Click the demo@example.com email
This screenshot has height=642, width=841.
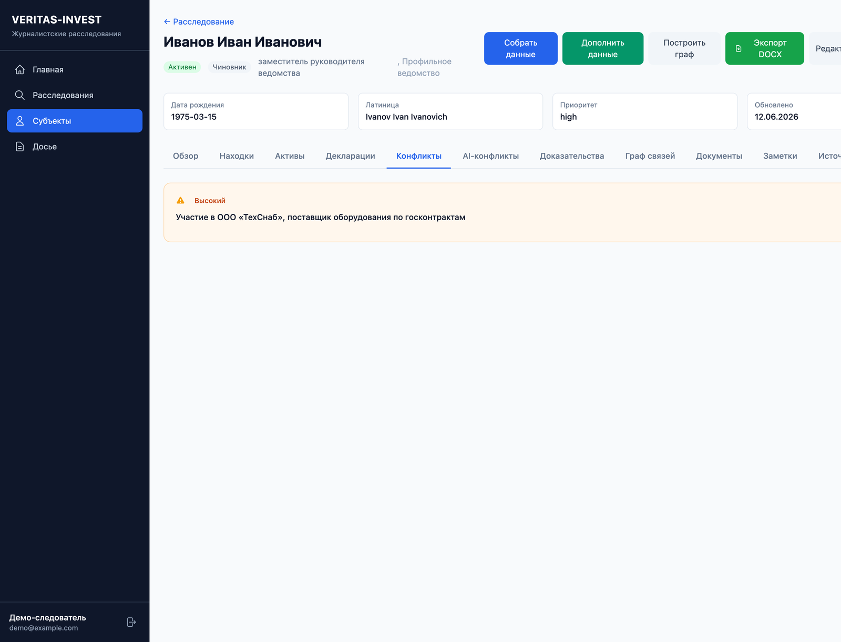pyautogui.click(x=44, y=628)
